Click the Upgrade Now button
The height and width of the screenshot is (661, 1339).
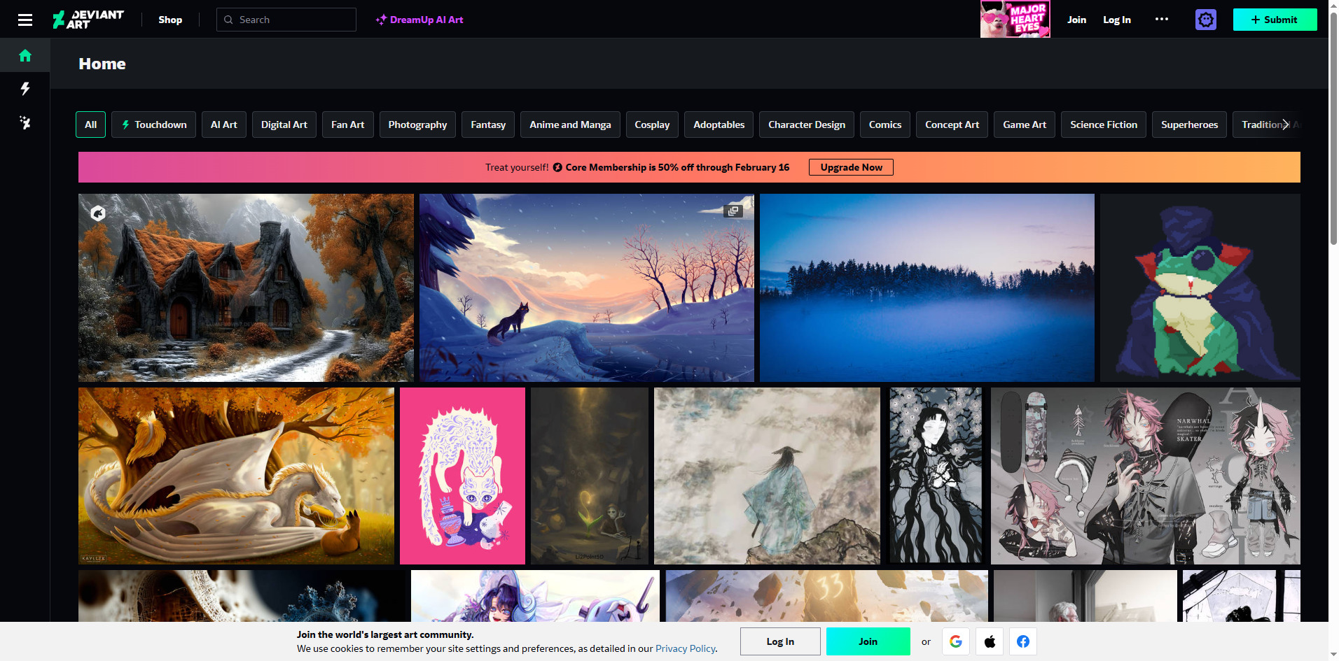point(851,166)
